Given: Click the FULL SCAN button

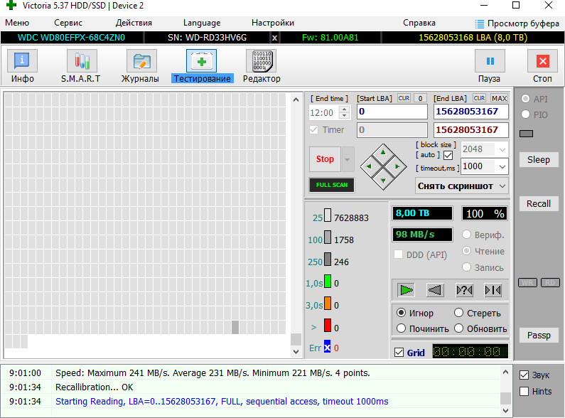Looking at the screenshot, I should [332, 185].
